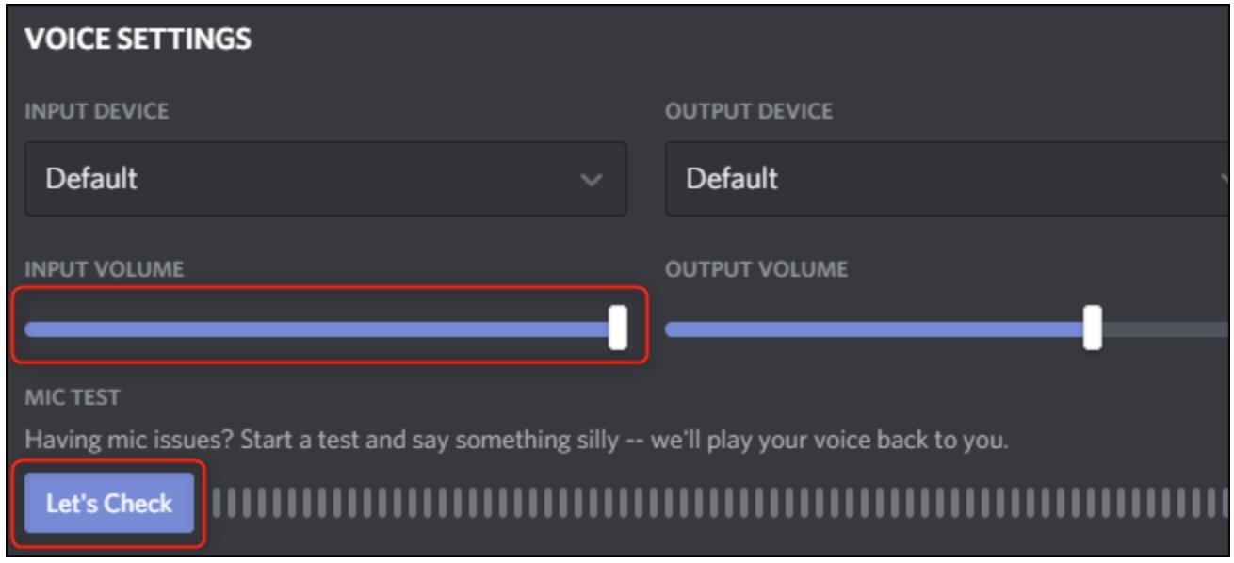The image size is (1234, 563).
Task: Click the mic test level meter bars
Action: [x=716, y=503]
